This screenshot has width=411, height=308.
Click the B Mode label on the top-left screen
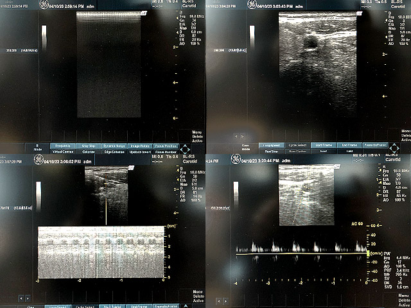coord(37,148)
